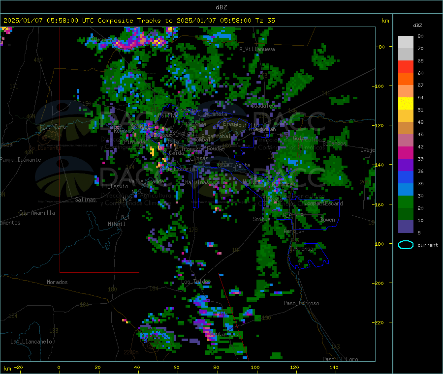Click the 'Atuel_Norte' place label

[x=234, y=165]
